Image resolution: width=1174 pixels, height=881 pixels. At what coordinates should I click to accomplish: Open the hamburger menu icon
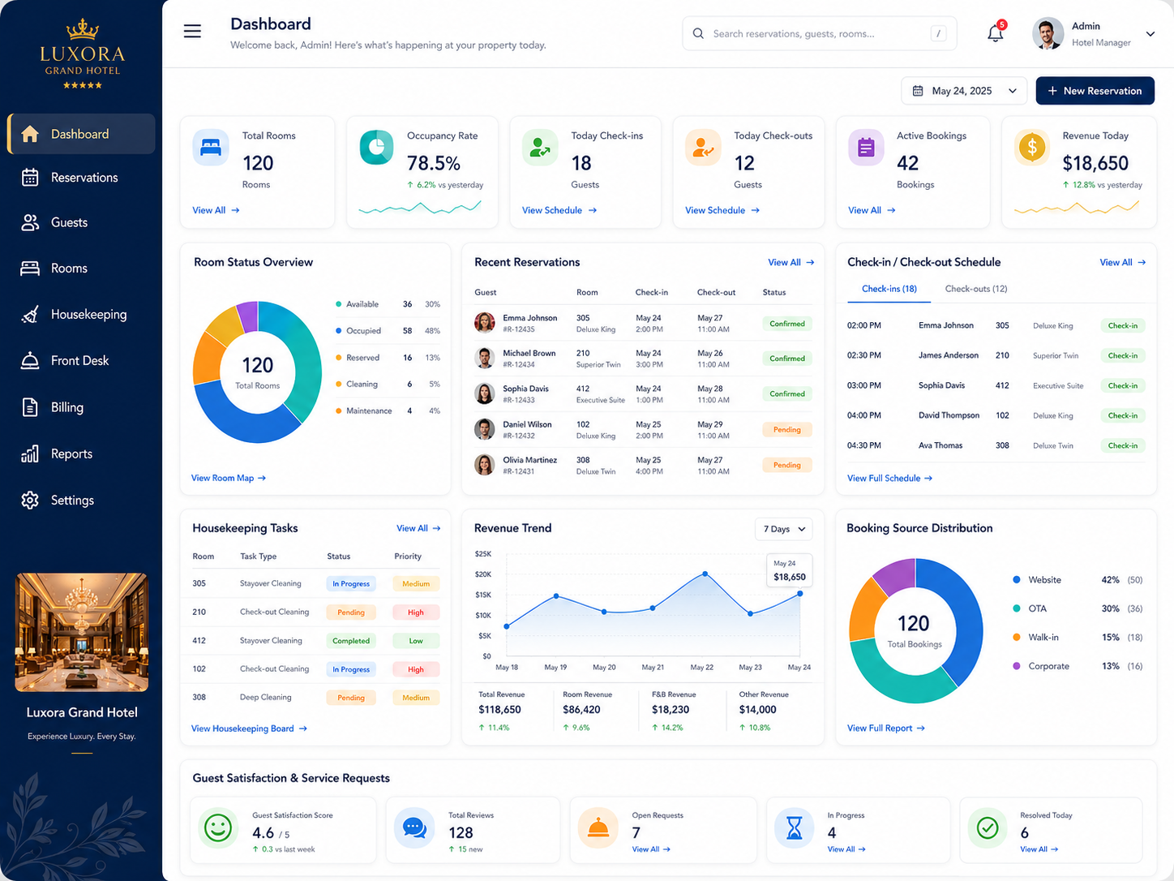pos(192,32)
